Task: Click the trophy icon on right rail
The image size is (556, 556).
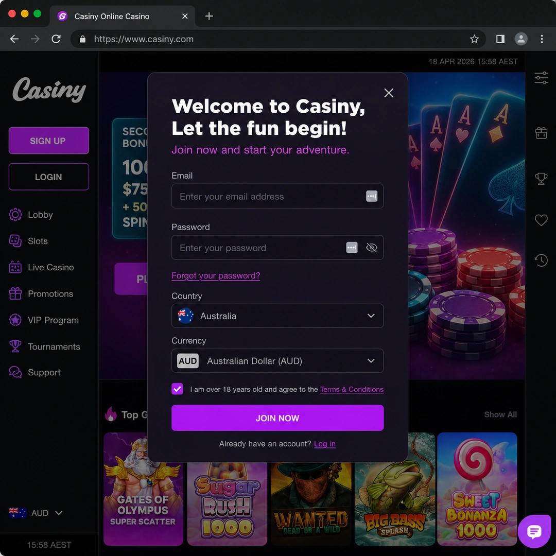Action: tap(541, 178)
